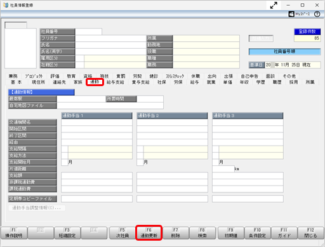The height and width of the screenshot is (247, 325).
Task: Open the 出張 tab
Action: tap(229, 76)
